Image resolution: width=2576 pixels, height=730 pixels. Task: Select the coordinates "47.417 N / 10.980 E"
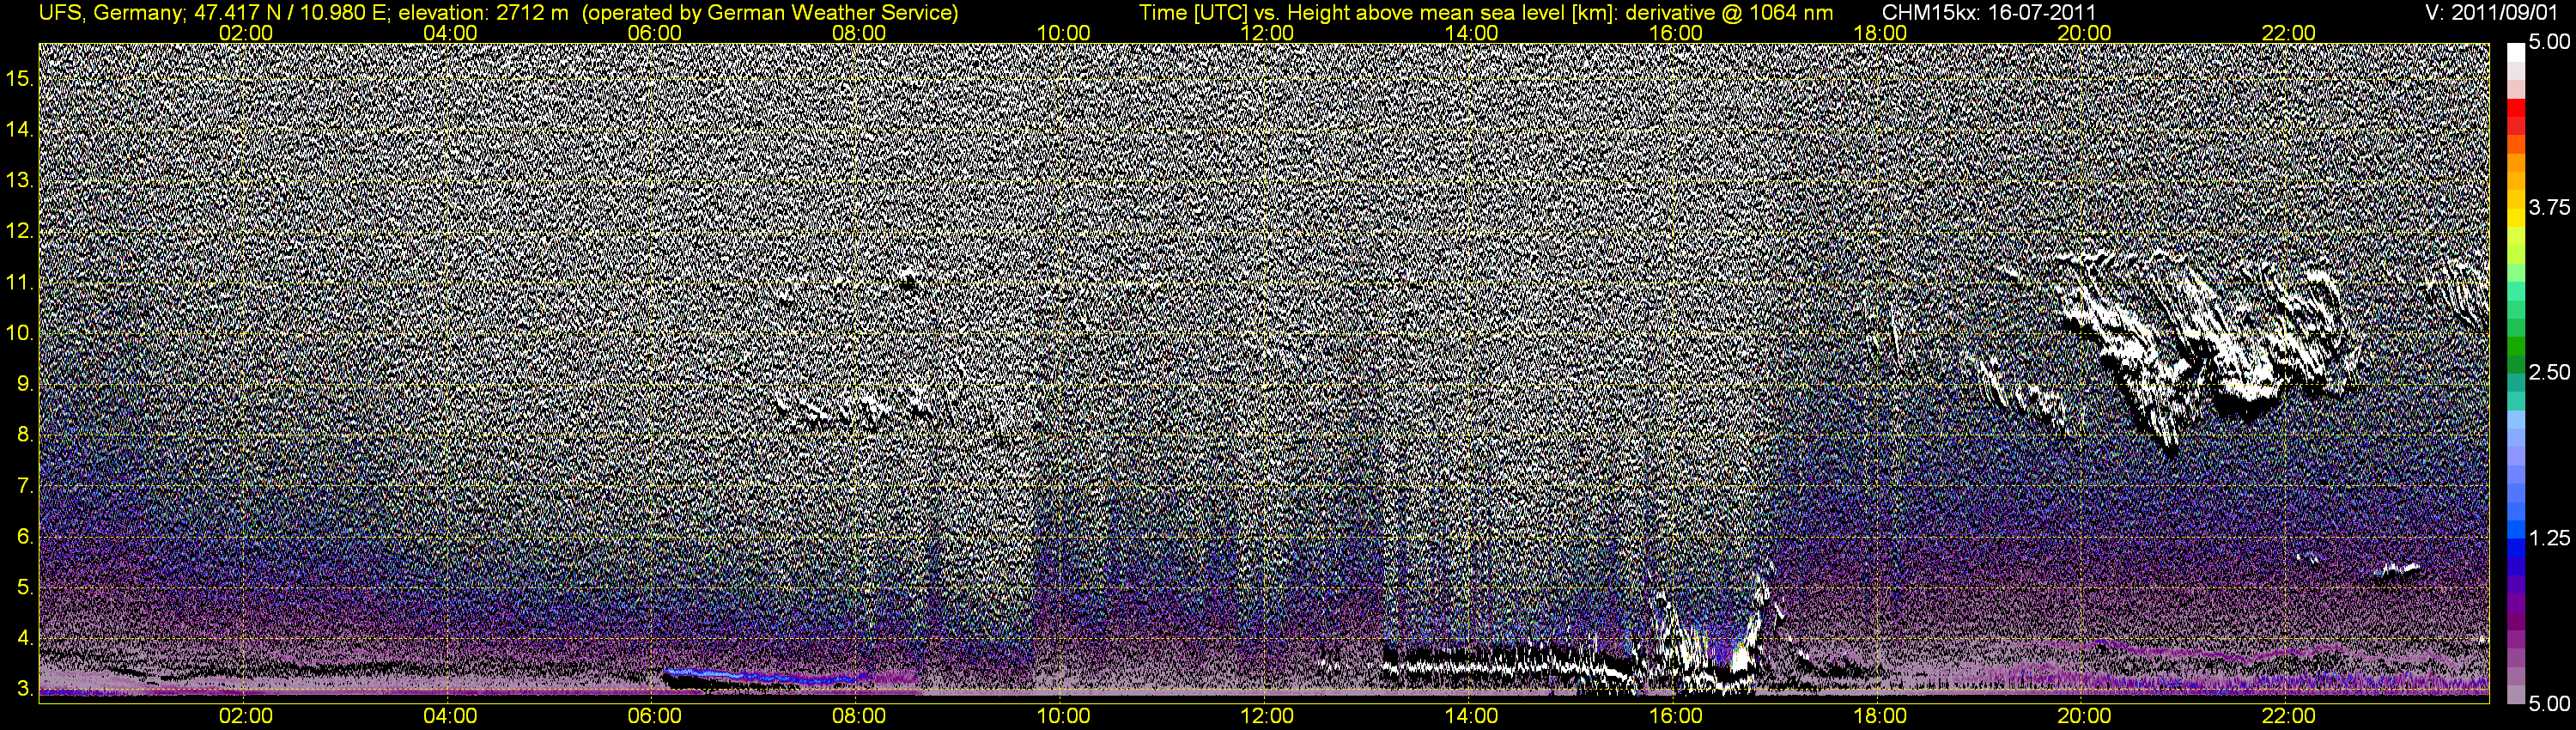coord(288,12)
